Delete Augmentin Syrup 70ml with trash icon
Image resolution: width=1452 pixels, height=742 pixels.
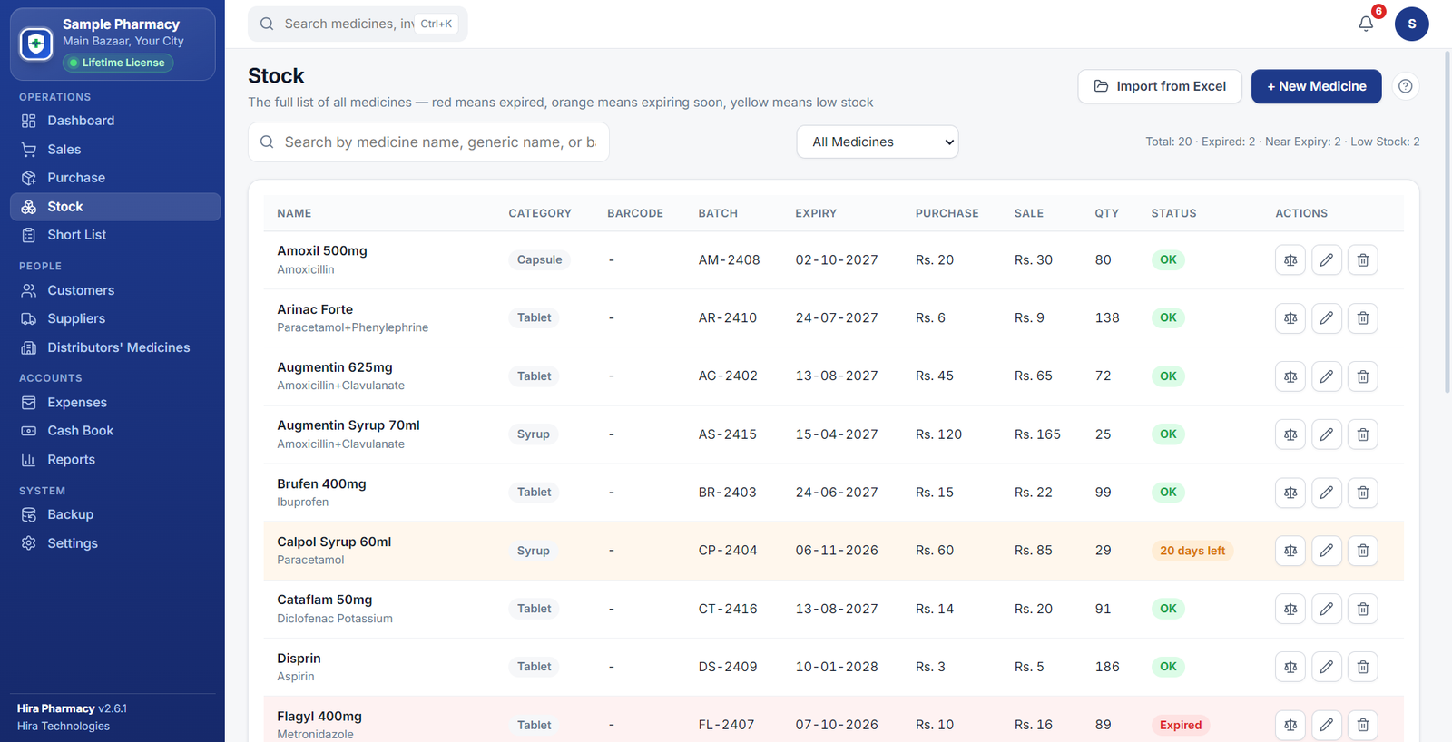click(x=1363, y=434)
